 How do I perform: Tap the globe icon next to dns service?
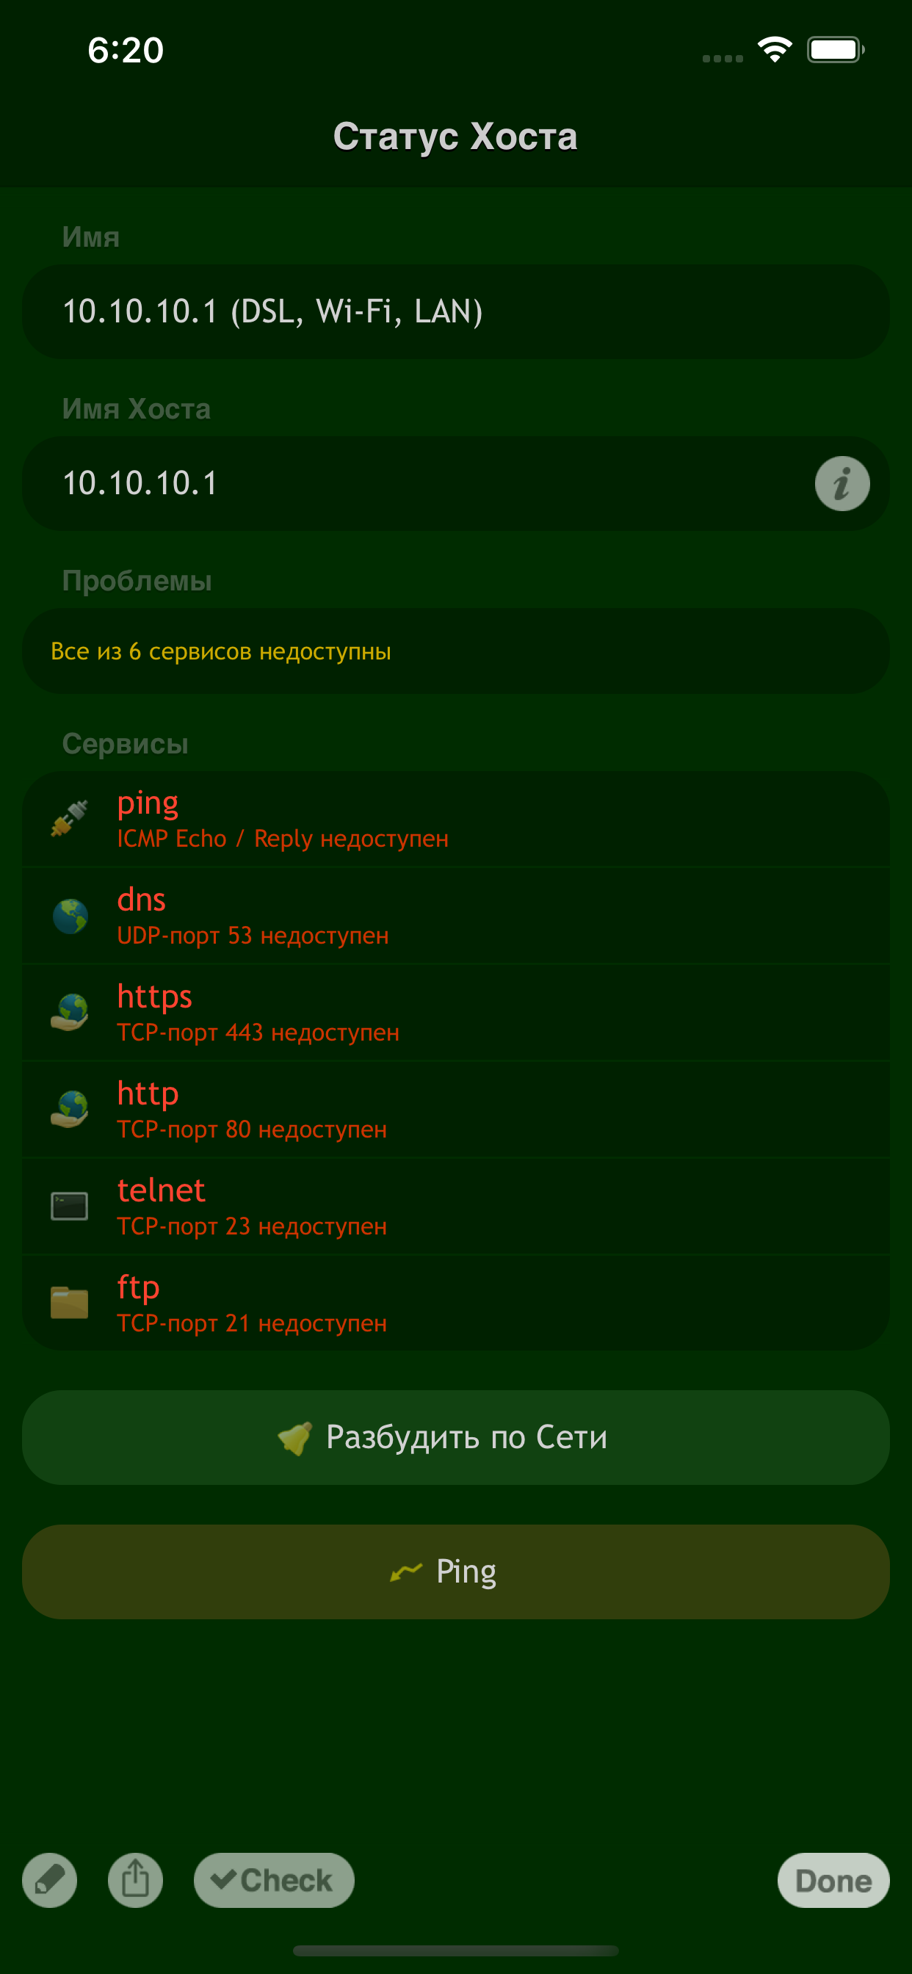70,916
